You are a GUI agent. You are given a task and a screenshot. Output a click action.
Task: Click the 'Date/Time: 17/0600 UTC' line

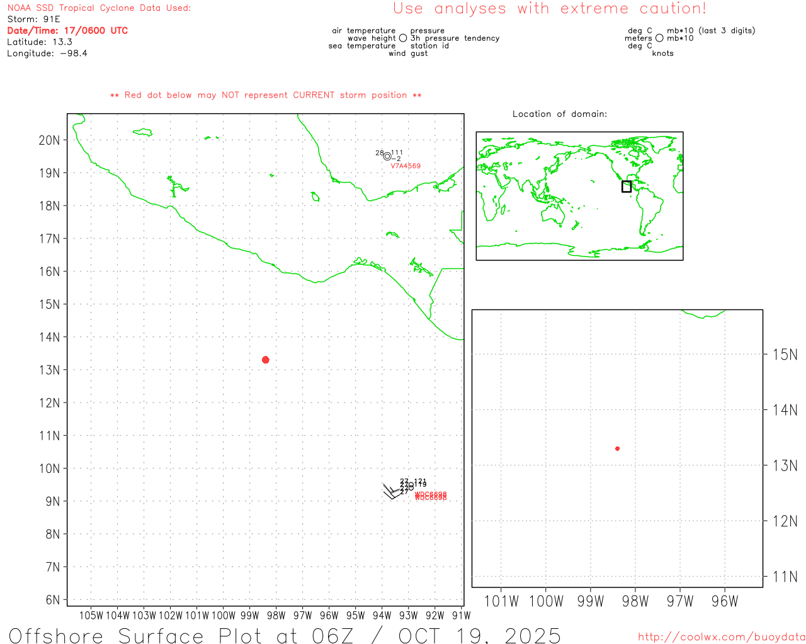67,31
